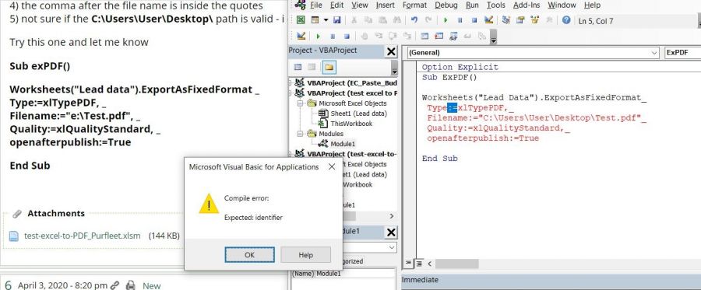Collapse the Modules folder in project tree
701x290 pixels.
click(299, 134)
